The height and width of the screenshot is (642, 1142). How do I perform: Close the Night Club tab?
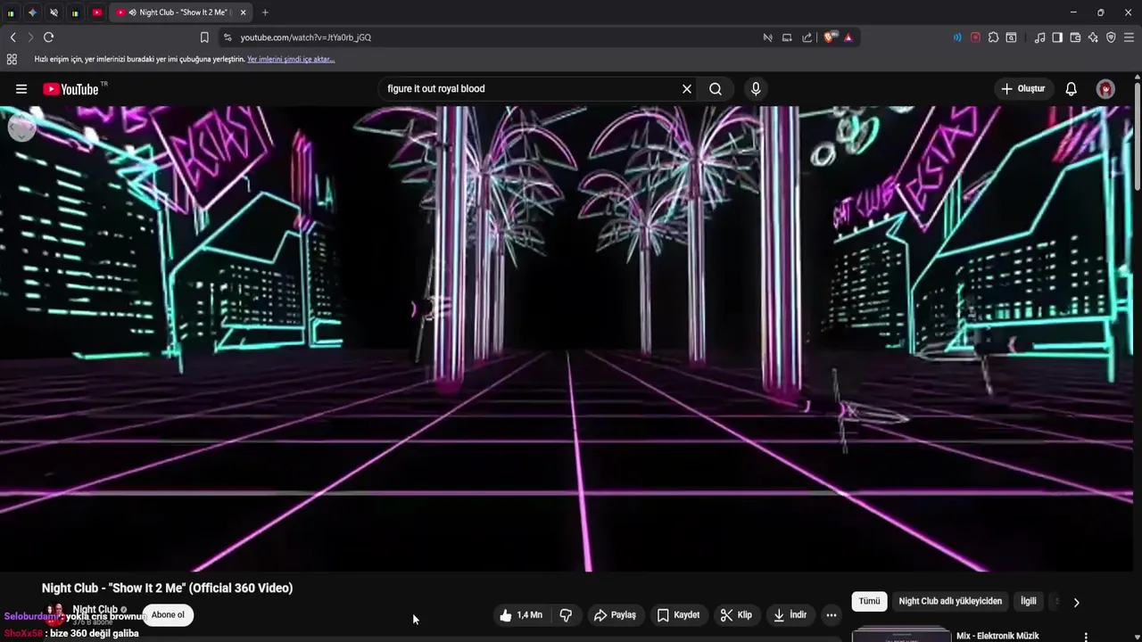tap(243, 12)
